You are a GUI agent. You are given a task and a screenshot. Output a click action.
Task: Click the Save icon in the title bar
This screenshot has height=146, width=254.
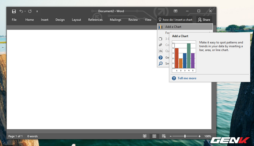(x=14, y=11)
